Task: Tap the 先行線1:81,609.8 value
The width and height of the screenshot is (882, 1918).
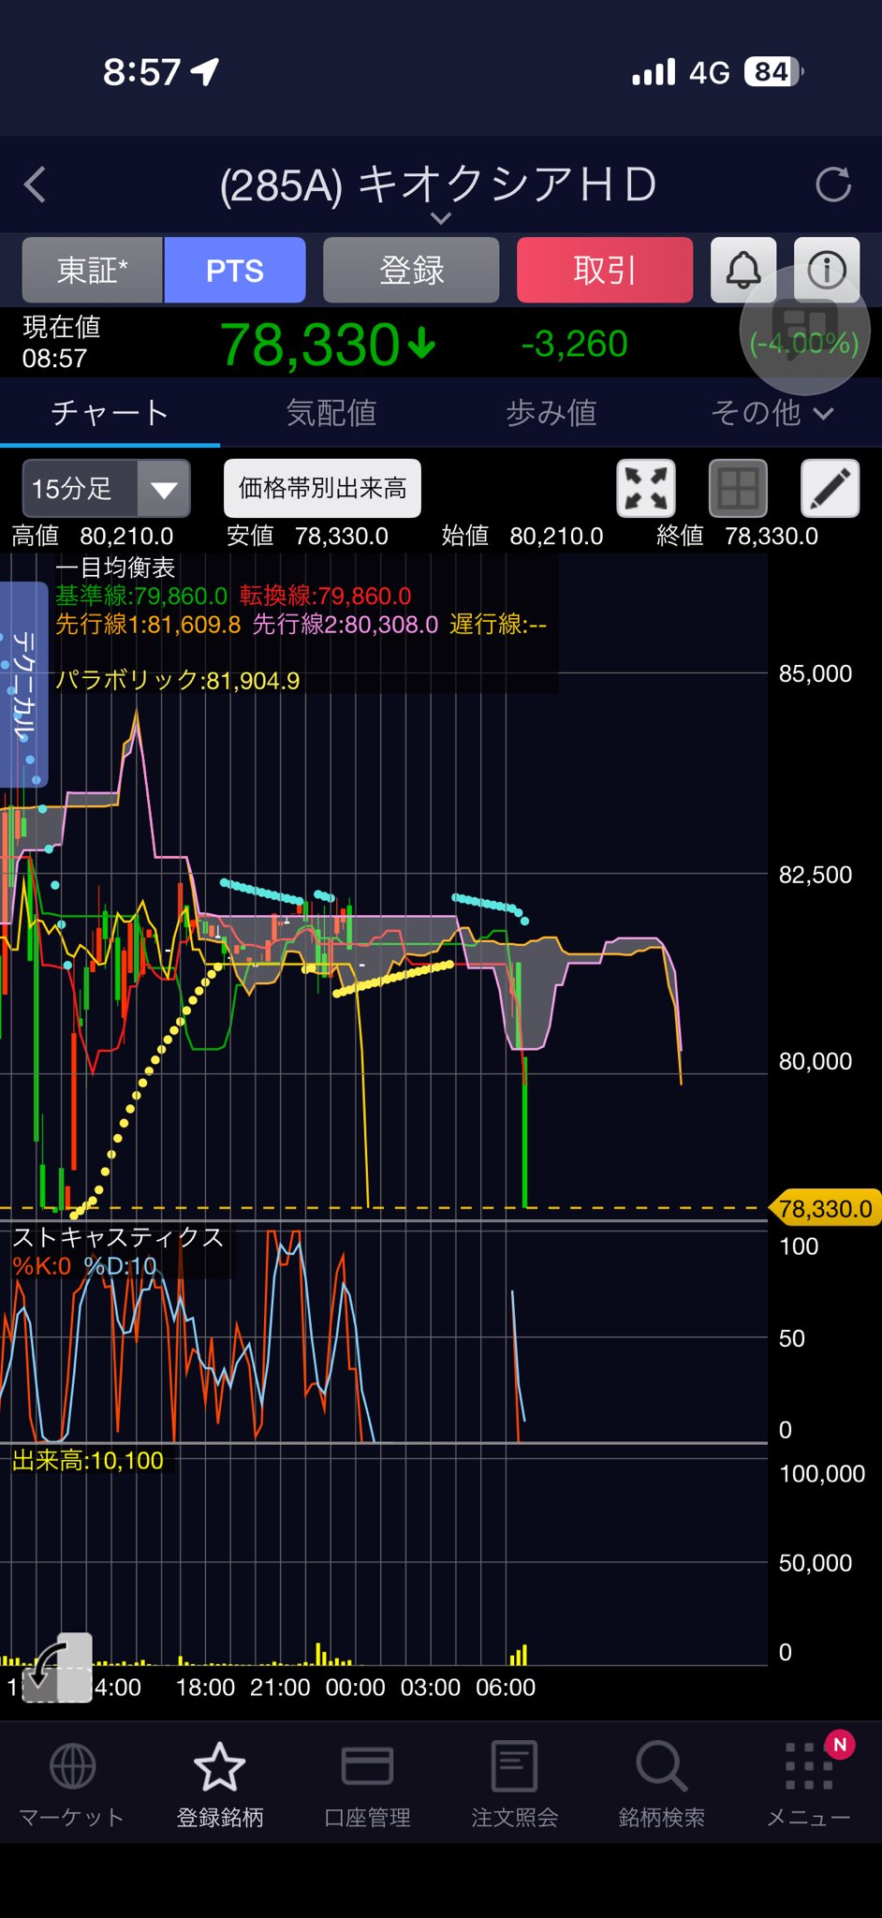Action: coord(148,624)
